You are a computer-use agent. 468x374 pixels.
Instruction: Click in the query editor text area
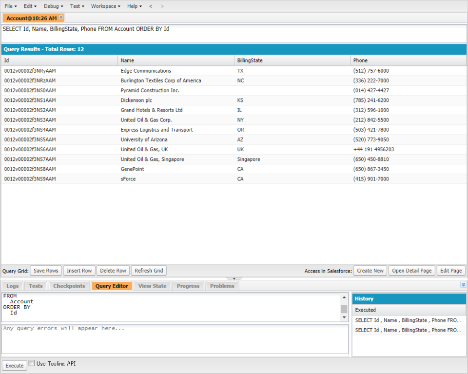coord(171,307)
